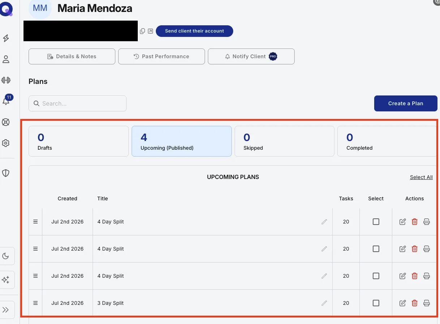The width and height of the screenshot is (440, 324).
Task: Switch to Upcoming (Published) tab card
Action: pos(181,141)
